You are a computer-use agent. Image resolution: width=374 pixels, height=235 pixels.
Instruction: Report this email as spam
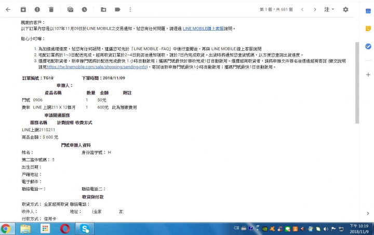37,9
